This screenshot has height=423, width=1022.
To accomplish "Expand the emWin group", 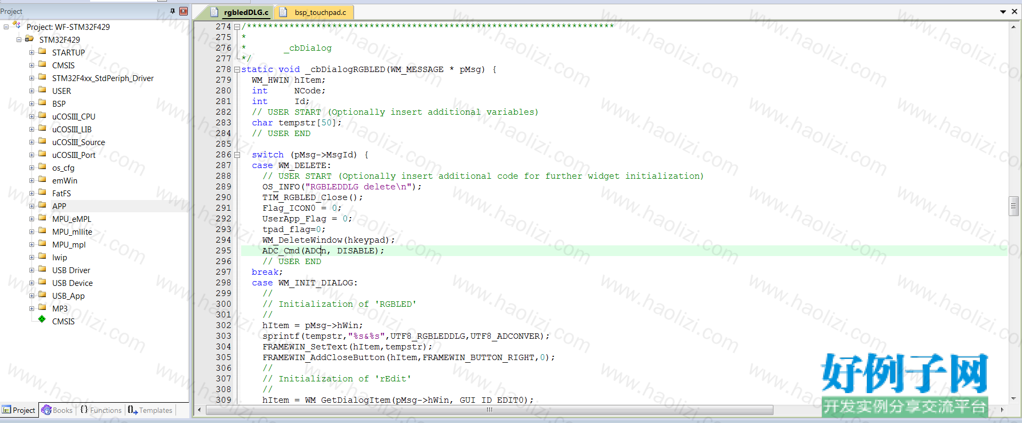I will click(x=31, y=180).
